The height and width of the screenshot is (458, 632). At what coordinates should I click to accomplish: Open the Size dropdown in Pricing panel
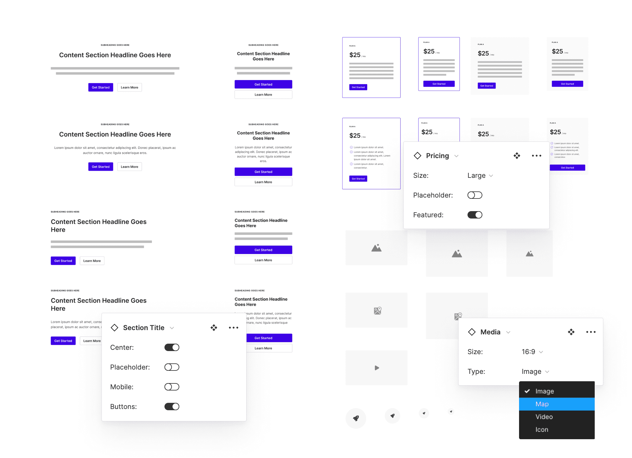(x=481, y=175)
